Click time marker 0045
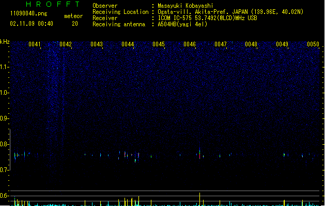Screen dimensions: 325x206 point(159,44)
